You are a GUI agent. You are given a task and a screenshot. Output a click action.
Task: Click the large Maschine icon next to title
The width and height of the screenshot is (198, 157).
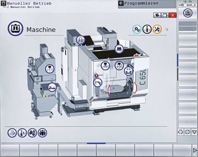coord(15,29)
